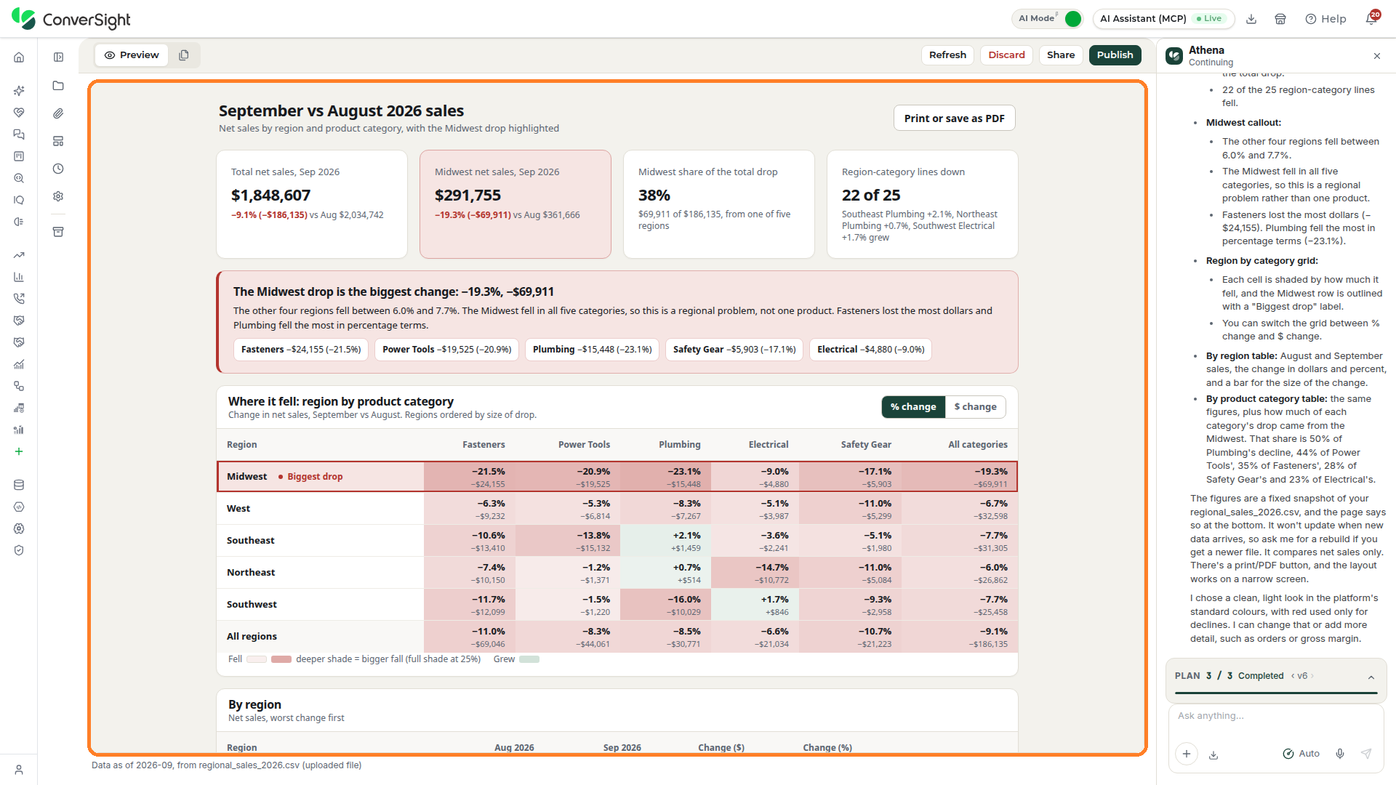The image size is (1396, 785).
Task: Open the folder icon in second sidebar
Action: [58, 86]
